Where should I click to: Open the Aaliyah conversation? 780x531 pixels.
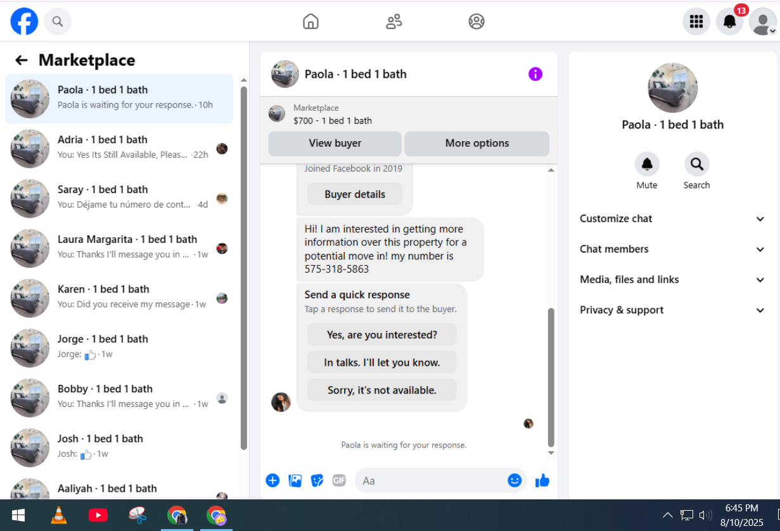pyautogui.click(x=119, y=487)
